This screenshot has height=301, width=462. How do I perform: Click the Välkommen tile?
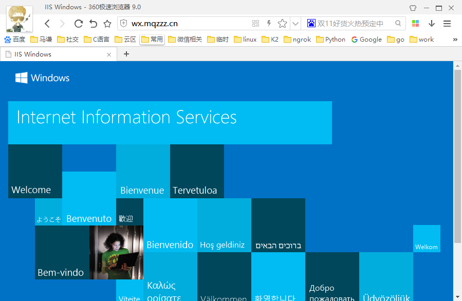(x=224, y=276)
